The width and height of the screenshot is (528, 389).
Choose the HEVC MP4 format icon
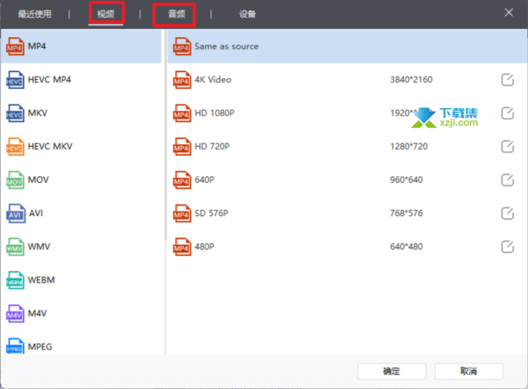pos(15,80)
